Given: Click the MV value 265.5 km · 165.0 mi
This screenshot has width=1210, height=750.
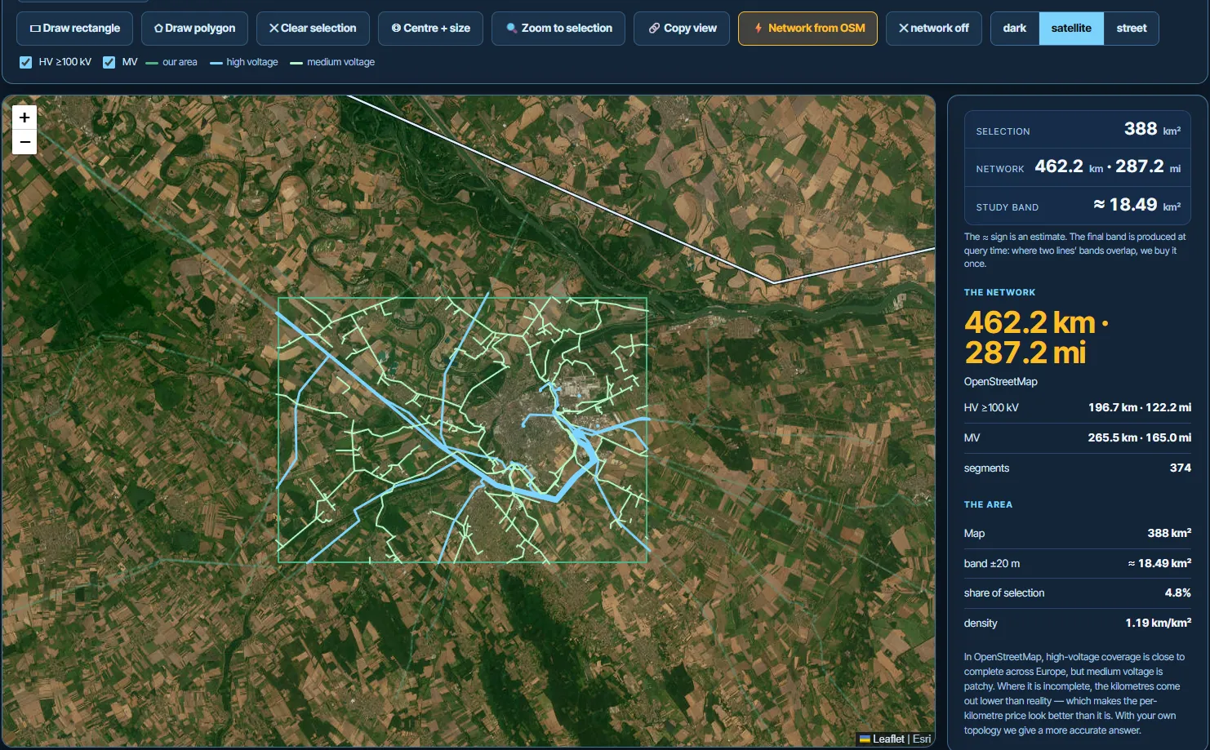Looking at the screenshot, I should (x=1140, y=438).
